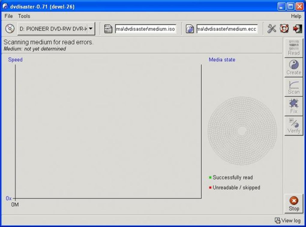Click 'Scanning medium for read errors.' text
The width and height of the screenshot is (306, 227).
48,42
